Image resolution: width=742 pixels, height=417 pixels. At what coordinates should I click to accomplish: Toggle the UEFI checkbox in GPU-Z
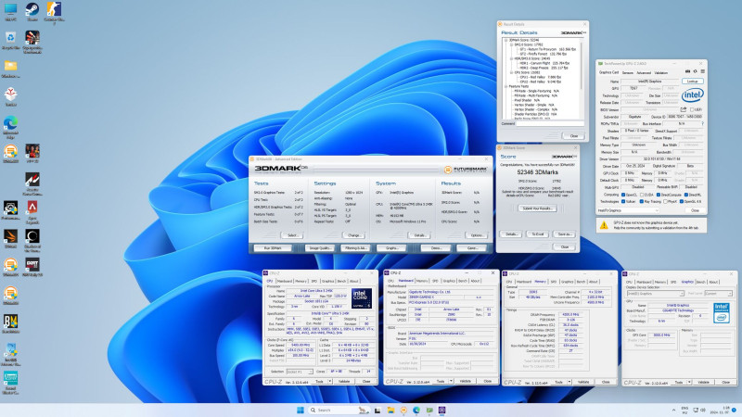(x=692, y=109)
